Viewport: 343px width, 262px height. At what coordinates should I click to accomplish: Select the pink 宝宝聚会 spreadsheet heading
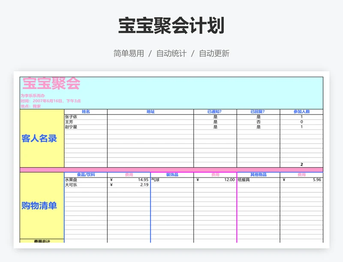[x=51, y=83]
